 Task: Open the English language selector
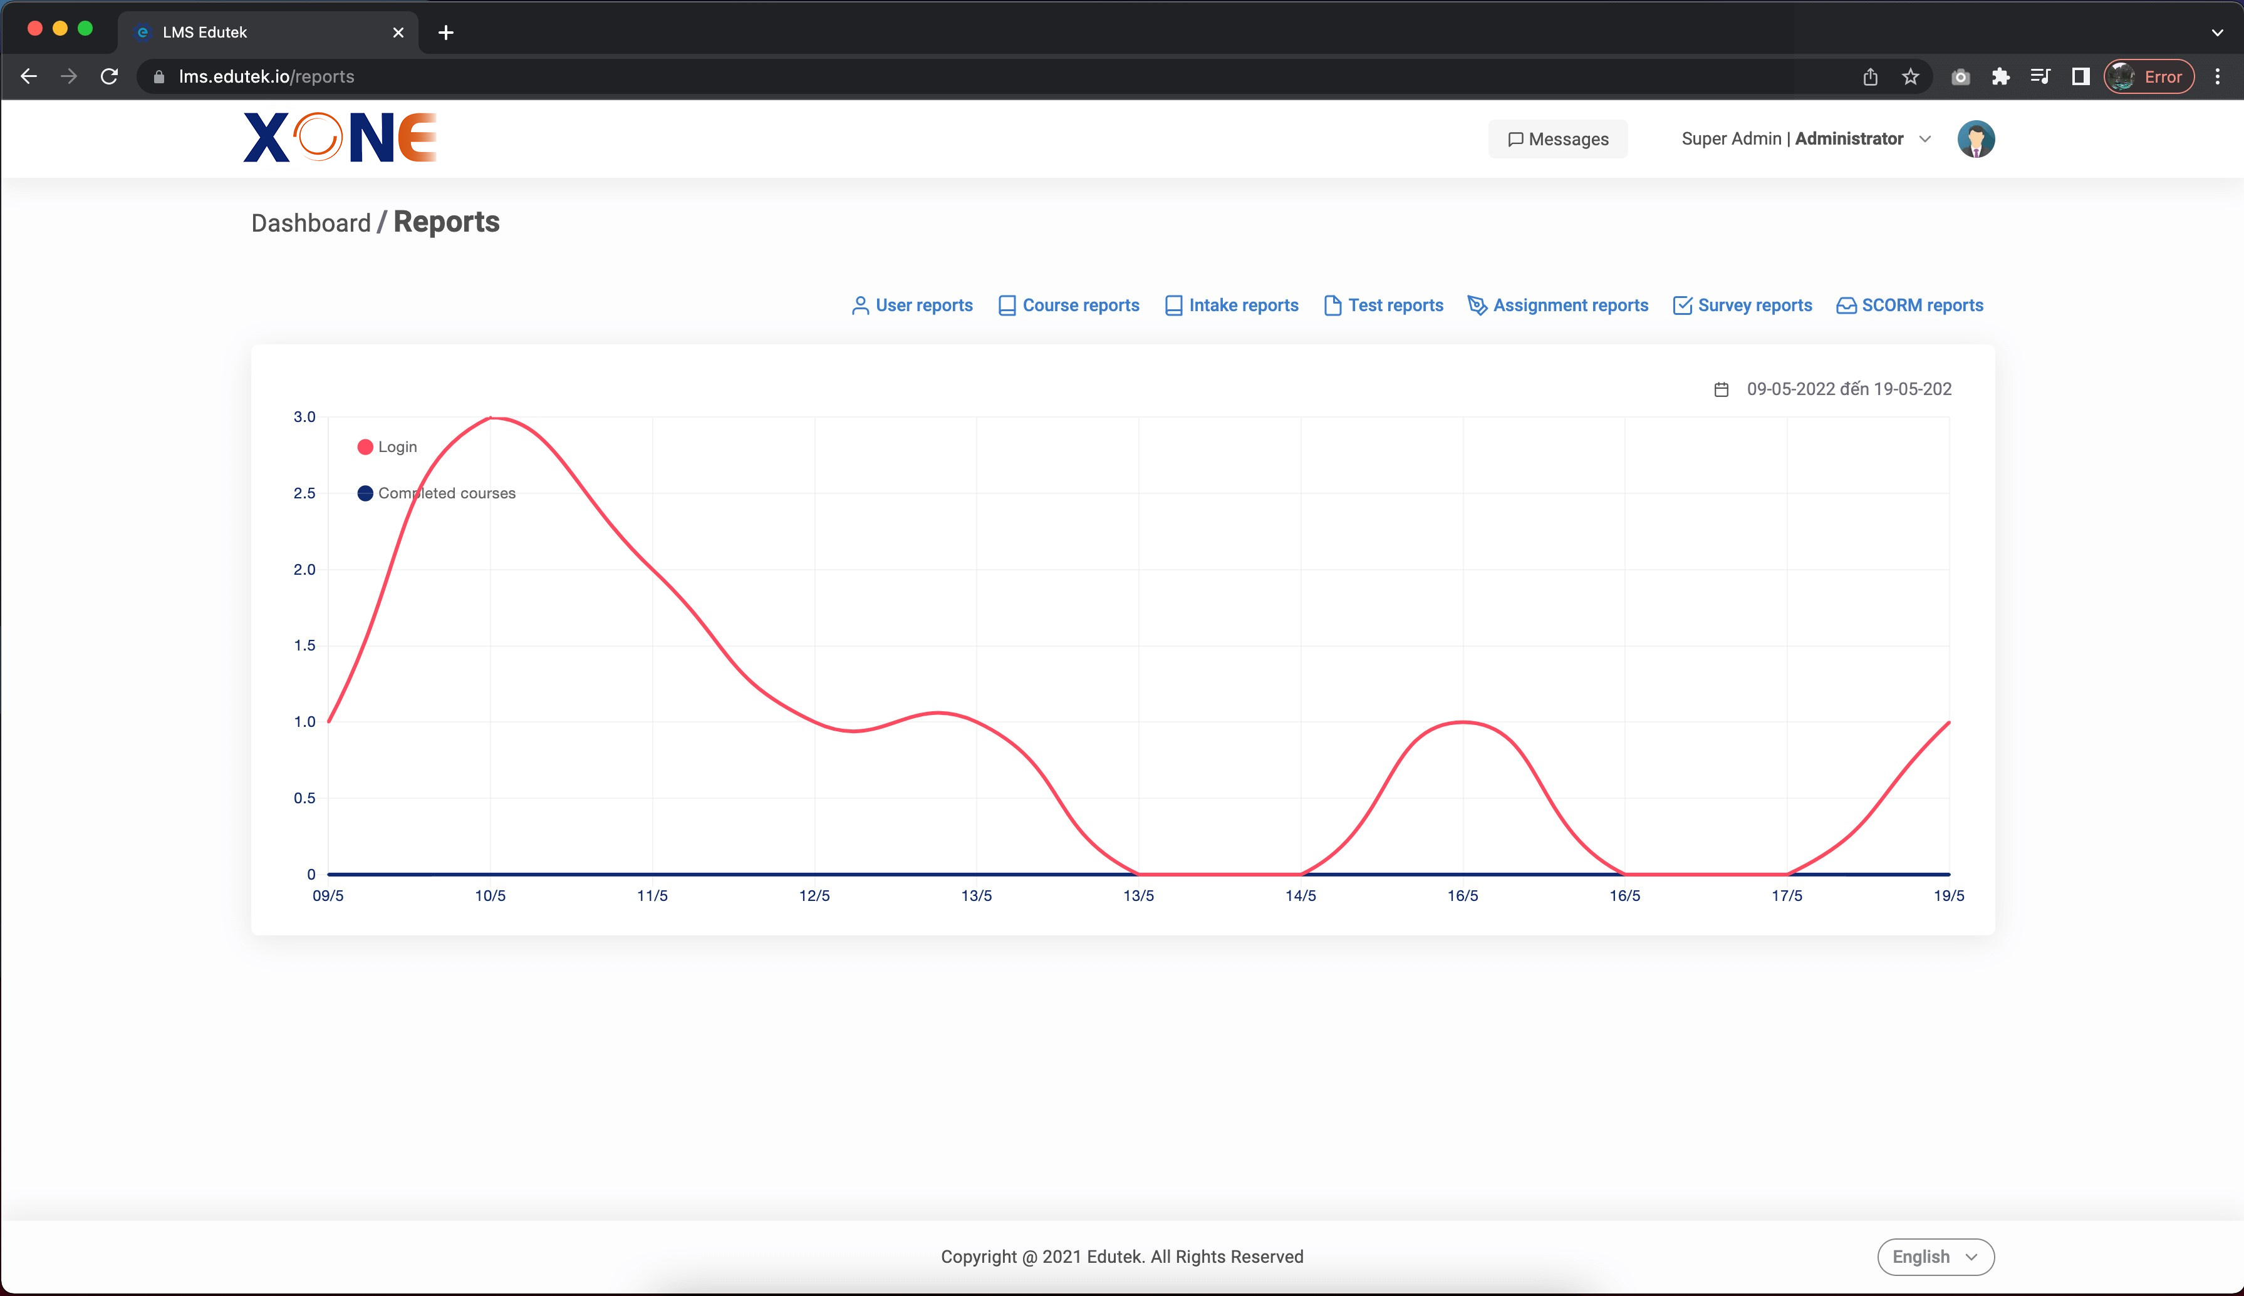point(1936,1257)
